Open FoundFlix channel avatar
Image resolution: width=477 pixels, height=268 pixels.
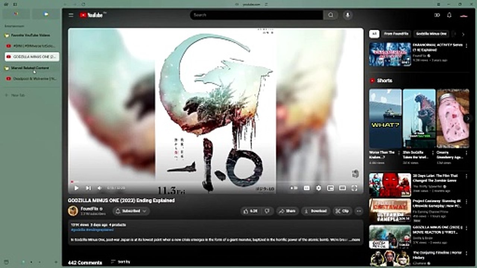pyautogui.click(x=73, y=211)
